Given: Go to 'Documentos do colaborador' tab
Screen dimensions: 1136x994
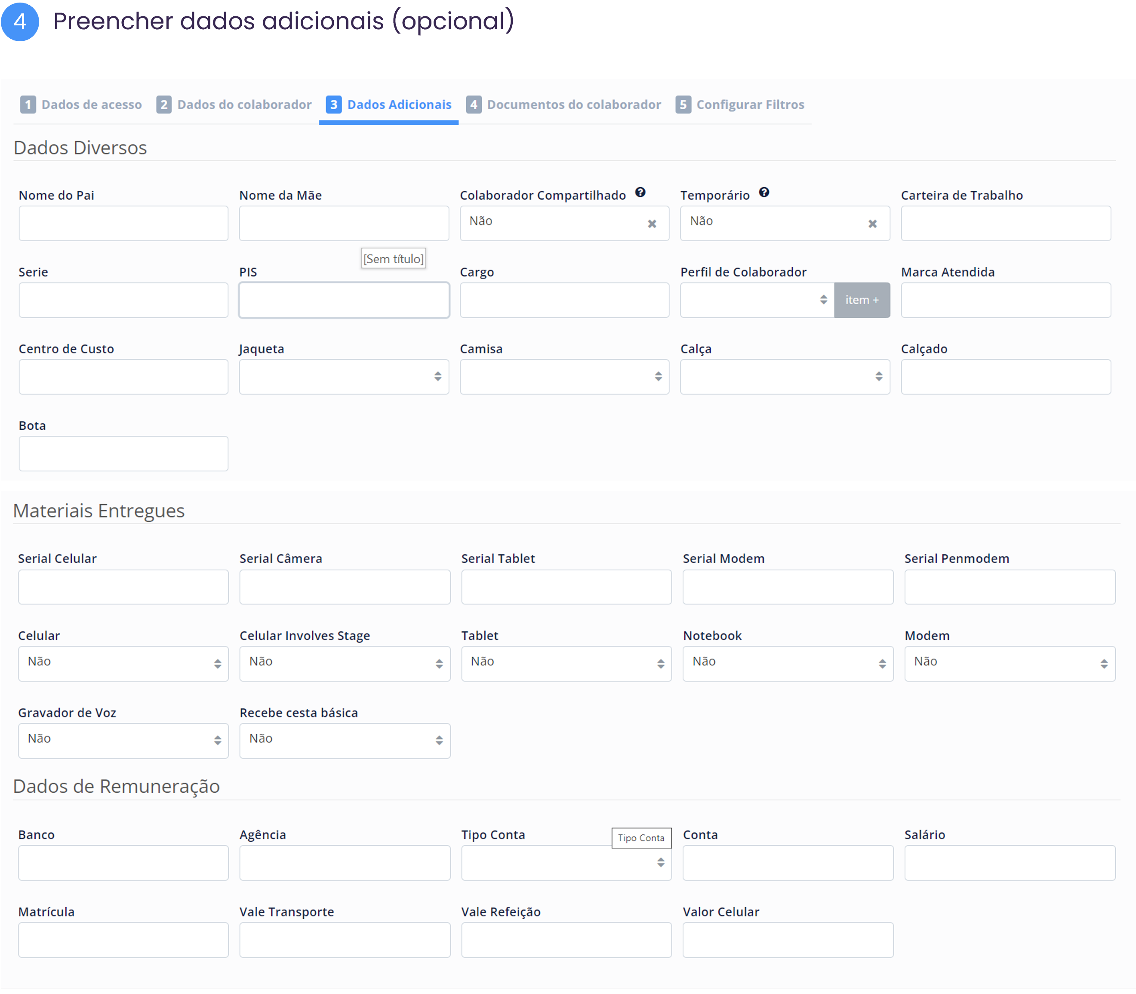Looking at the screenshot, I should tap(563, 104).
